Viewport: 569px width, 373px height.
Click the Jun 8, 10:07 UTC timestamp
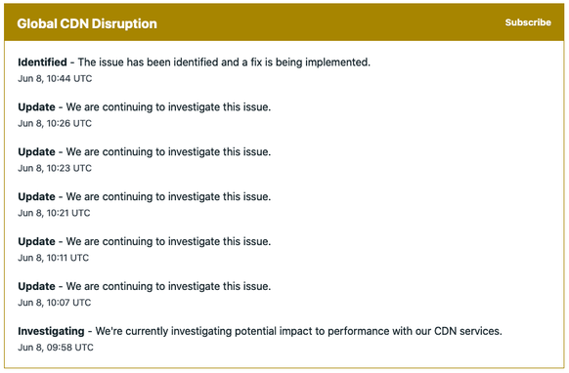pyautogui.click(x=55, y=303)
